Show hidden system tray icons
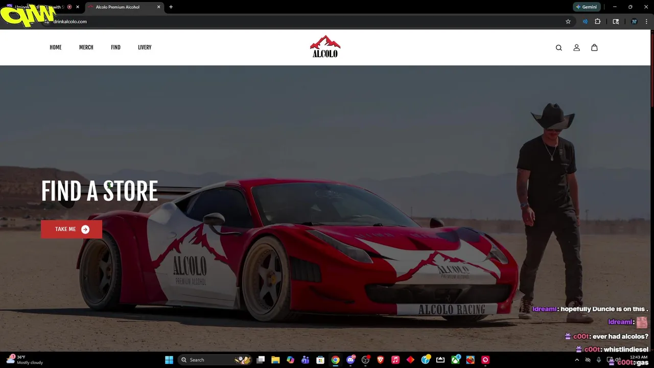654x368 pixels. tap(577, 360)
